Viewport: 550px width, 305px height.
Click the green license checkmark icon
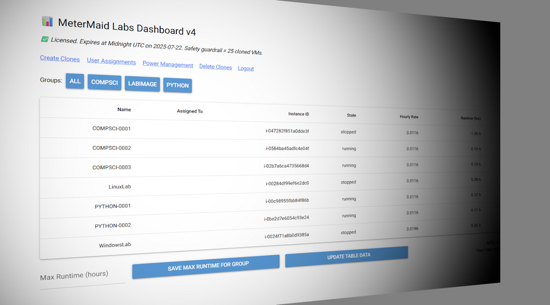45,39
